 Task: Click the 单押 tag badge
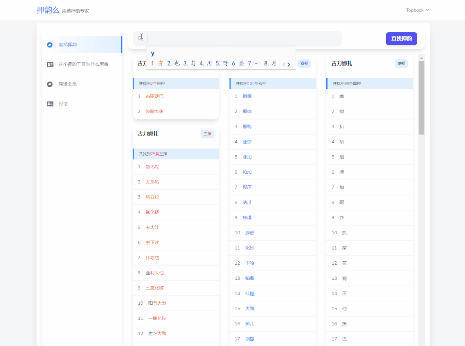tap(401, 64)
